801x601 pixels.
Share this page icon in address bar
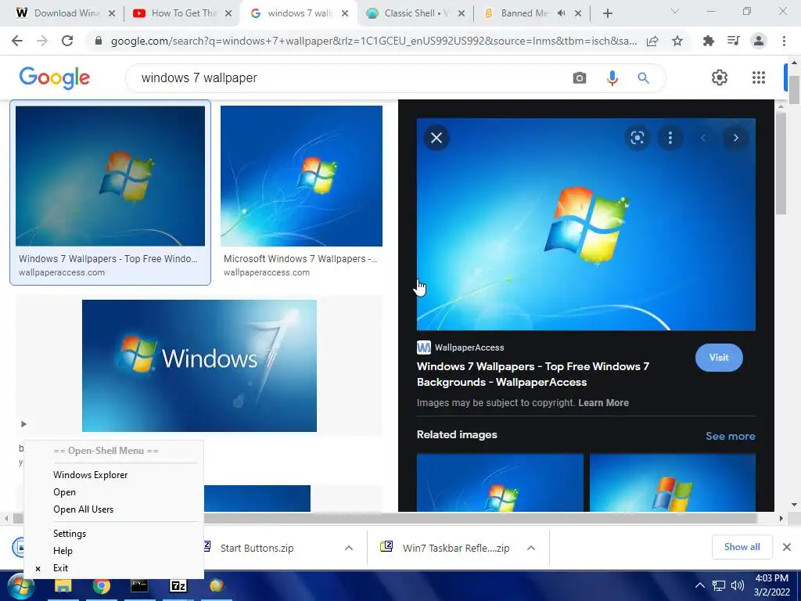(x=652, y=41)
